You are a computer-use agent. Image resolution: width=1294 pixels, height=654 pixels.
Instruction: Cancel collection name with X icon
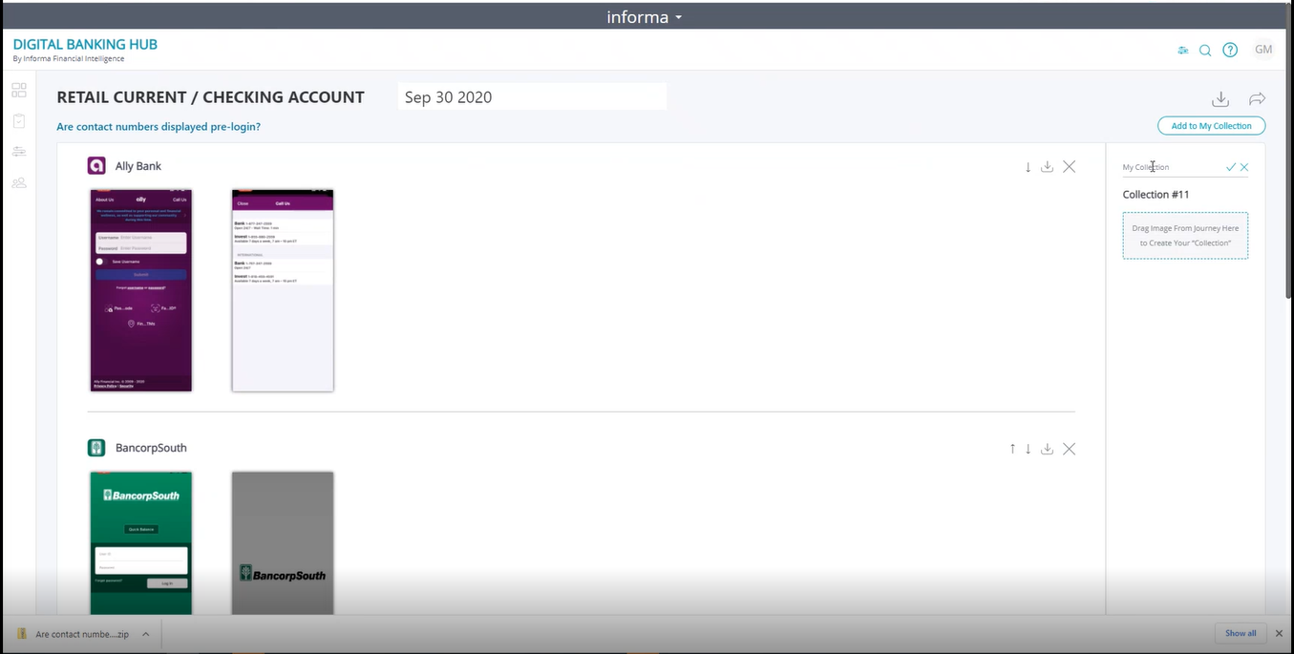pos(1244,167)
